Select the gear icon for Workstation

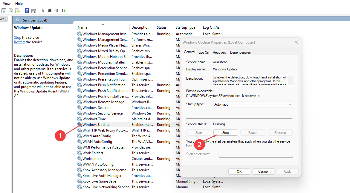80,159
